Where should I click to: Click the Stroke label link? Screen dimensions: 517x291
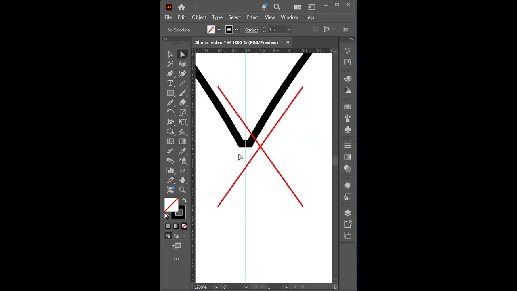251,30
